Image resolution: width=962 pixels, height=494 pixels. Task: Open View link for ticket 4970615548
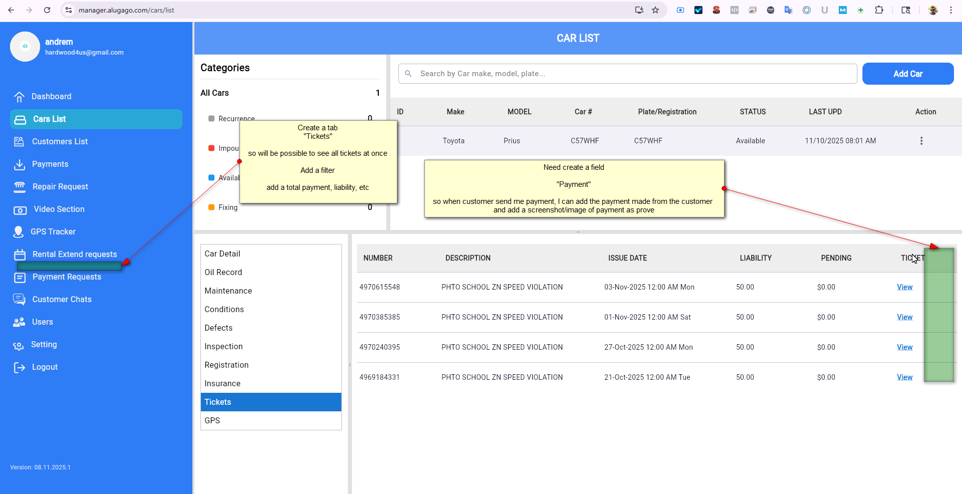(904, 287)
